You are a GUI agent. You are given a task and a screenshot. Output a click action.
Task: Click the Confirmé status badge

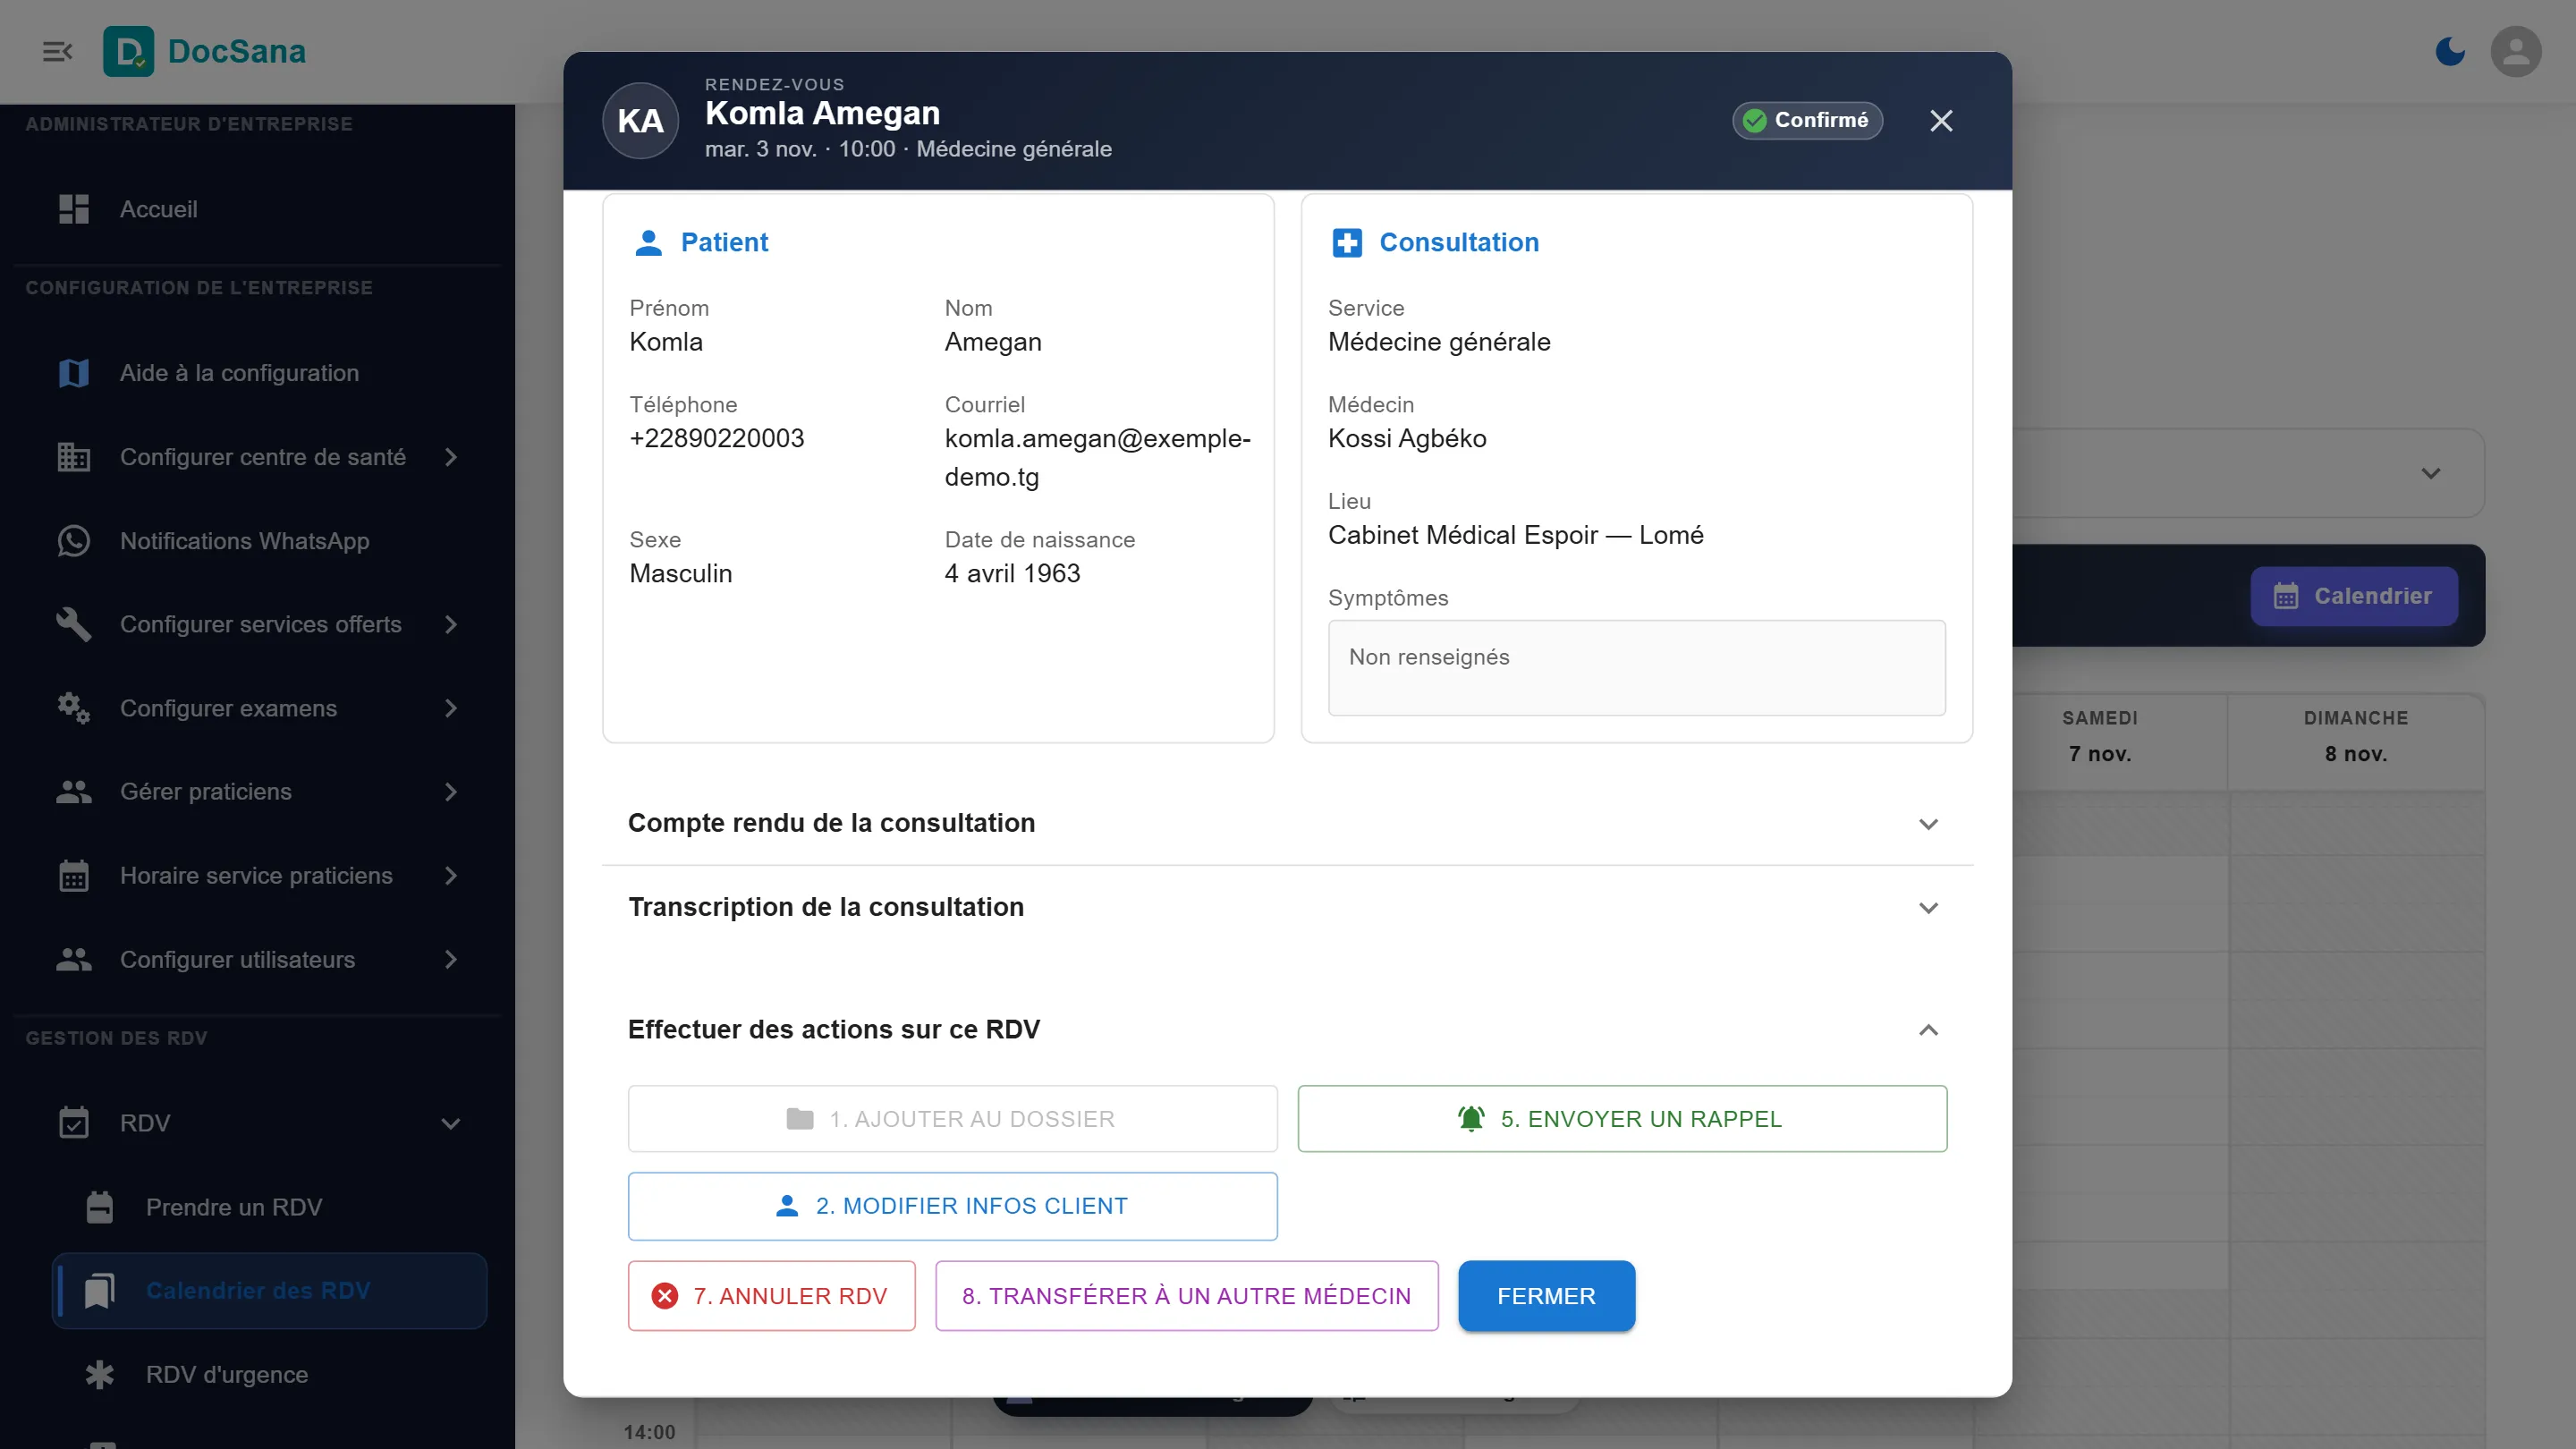tap(1807, 120)
